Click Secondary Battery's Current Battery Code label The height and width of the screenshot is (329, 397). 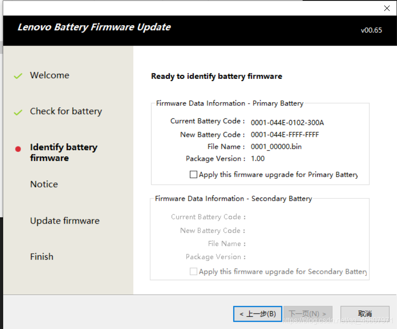click(x=209, y=217)
